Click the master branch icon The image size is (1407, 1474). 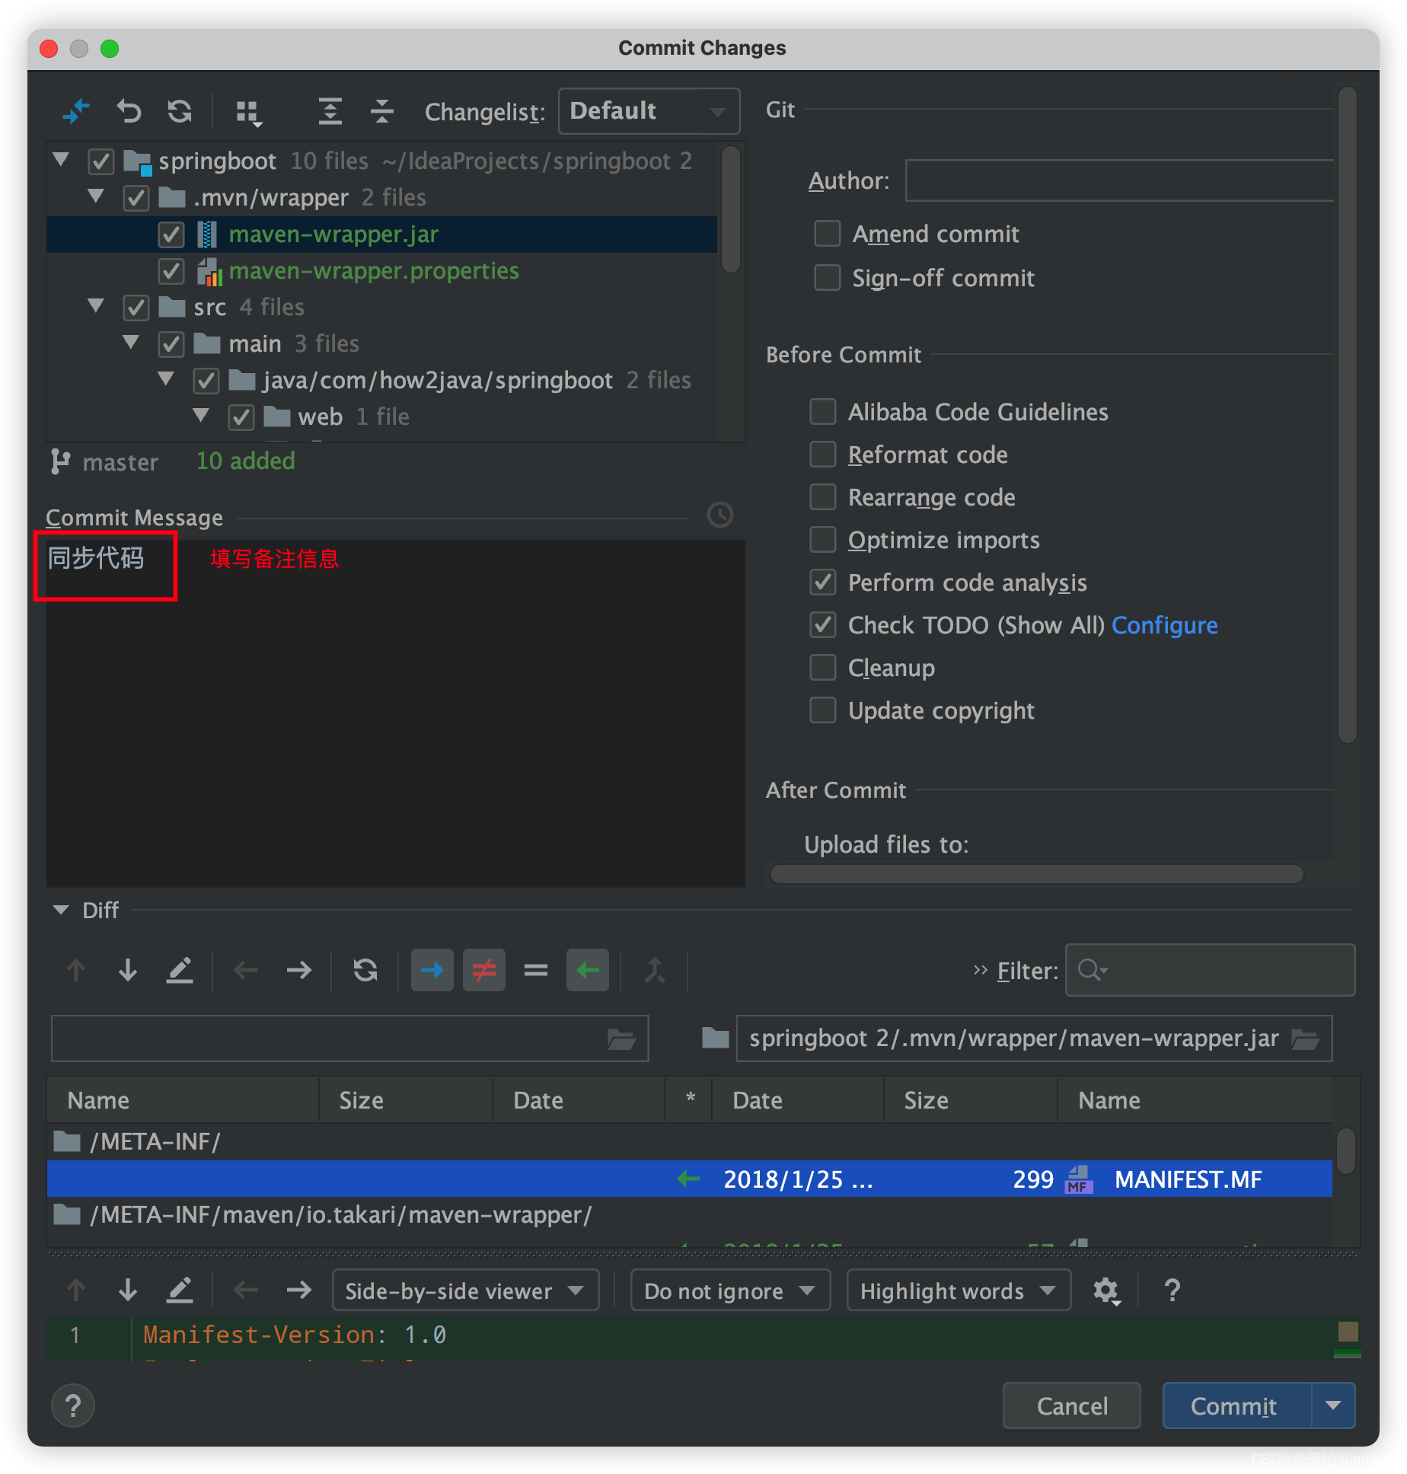click(60, 461)
